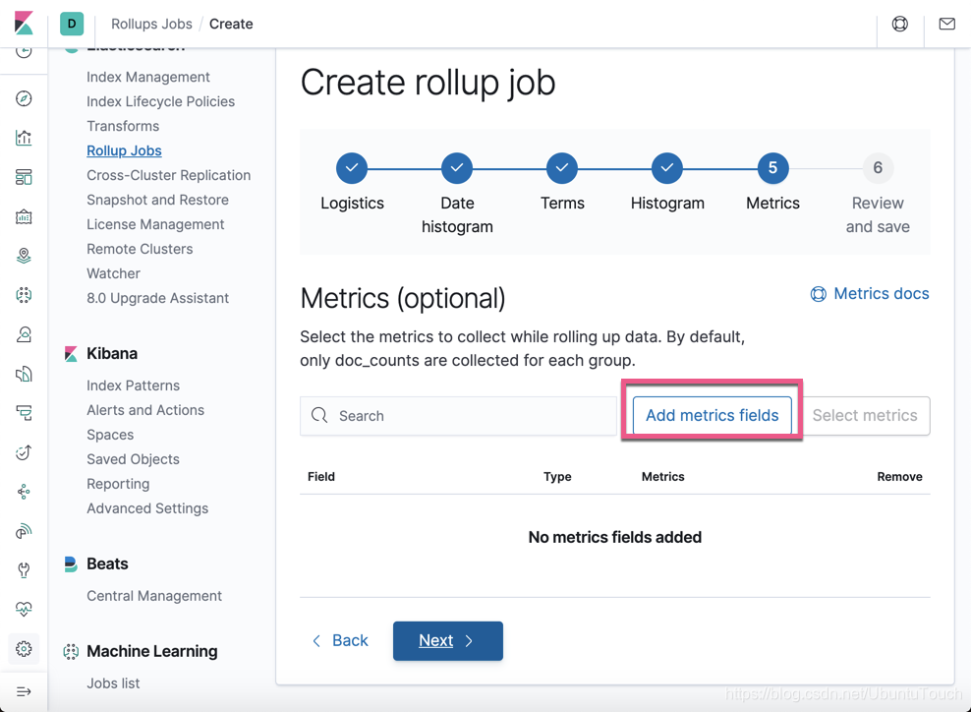Image resolution: width=971 pixels, height=712 pixels.
Task: Open Uptime icon in sidebar
Action: pyautogui.click(x=24, y=452)
